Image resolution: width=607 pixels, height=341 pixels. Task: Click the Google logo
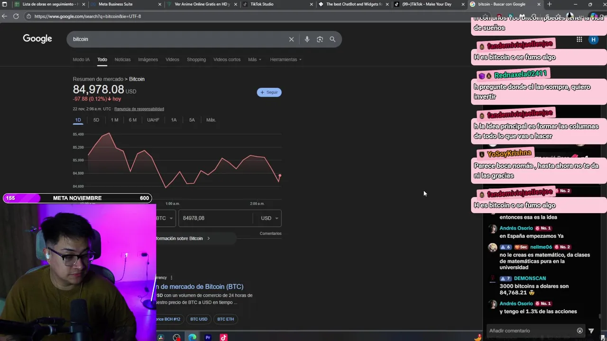[37, 39]
